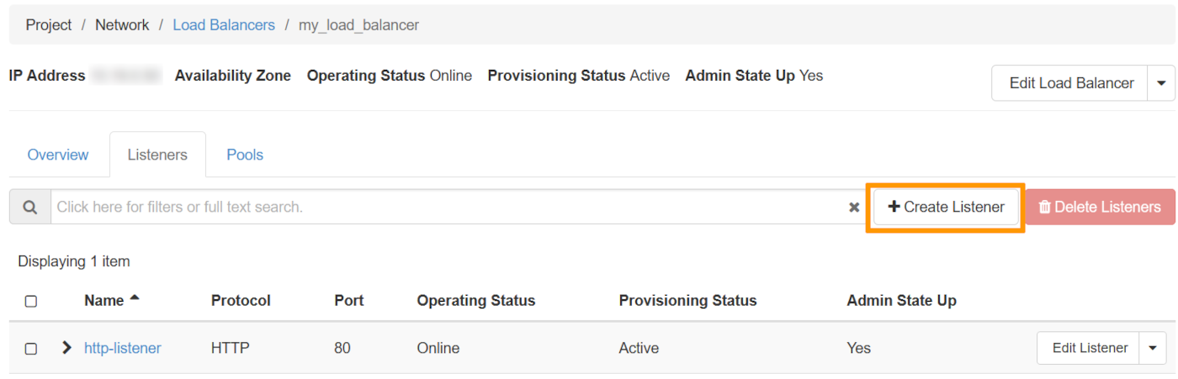This screenshot has width=1178, height=379.
Task: Check the http-listener row checkbox
Action: [x=31, y=349]
